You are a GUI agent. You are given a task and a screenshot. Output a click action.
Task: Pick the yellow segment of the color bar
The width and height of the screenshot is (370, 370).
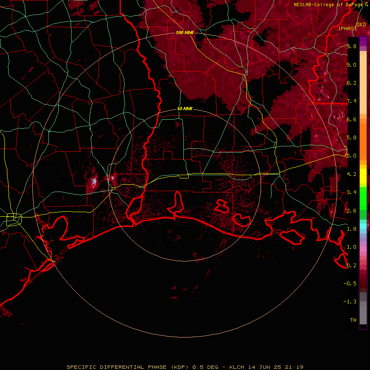[363, 176]
